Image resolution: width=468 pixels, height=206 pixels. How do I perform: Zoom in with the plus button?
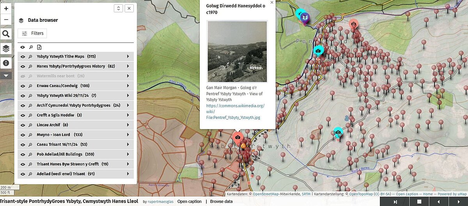click(6, 8)
